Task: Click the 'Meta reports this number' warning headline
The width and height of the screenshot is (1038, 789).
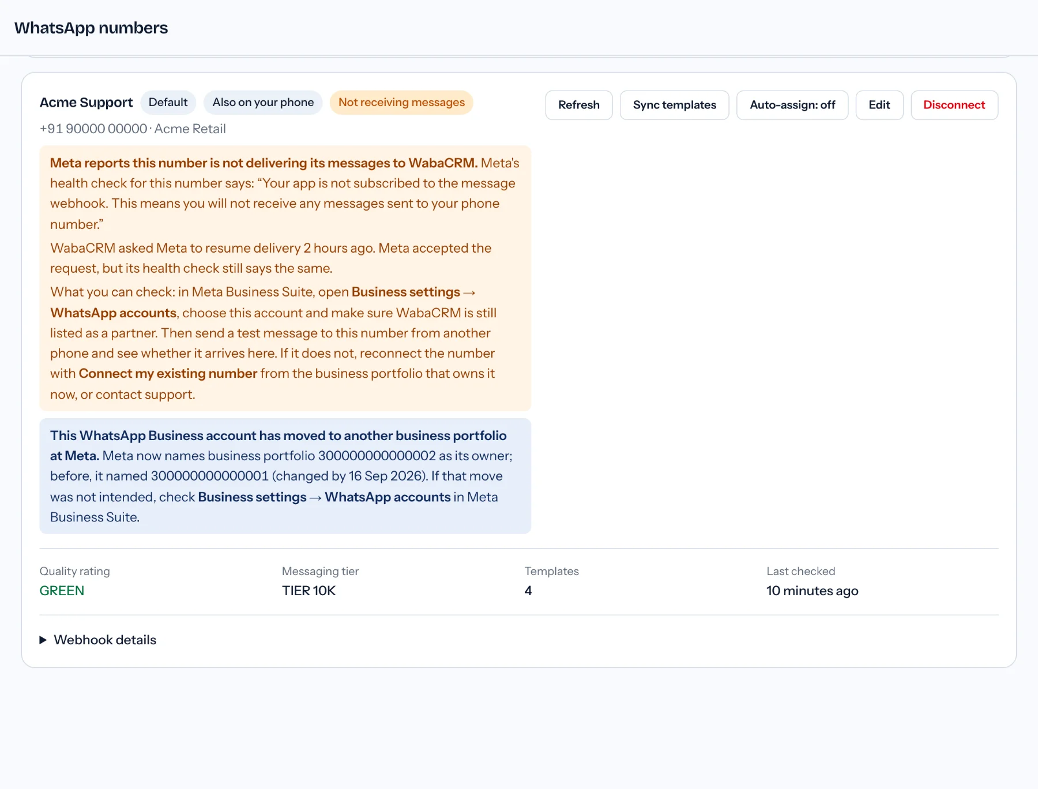Action: coord(264,163)
